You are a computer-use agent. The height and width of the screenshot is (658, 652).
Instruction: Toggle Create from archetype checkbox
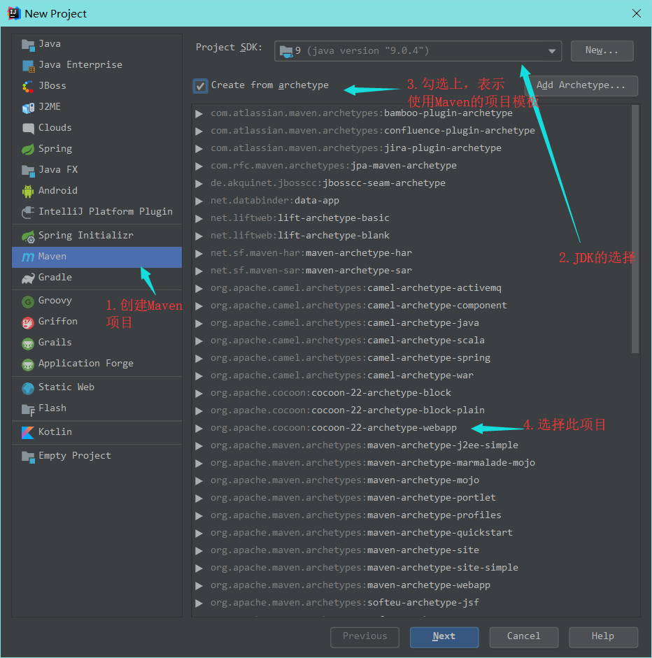(x=201, y=86)
